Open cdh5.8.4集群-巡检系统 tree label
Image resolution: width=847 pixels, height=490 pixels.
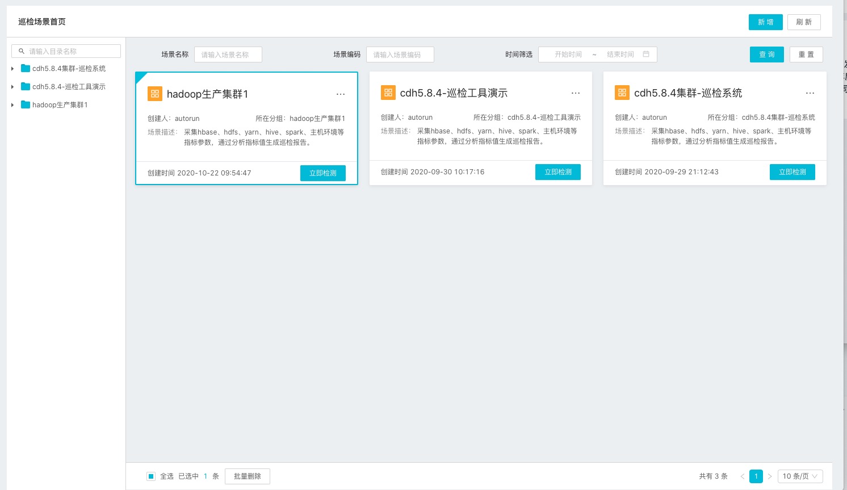tap(69, 69)
